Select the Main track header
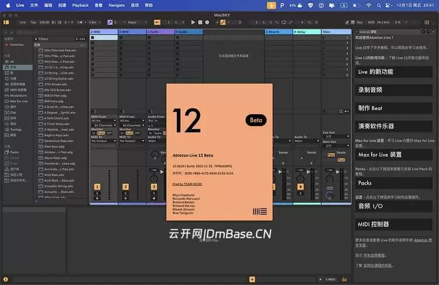439x285 pixels. [337, 32]
